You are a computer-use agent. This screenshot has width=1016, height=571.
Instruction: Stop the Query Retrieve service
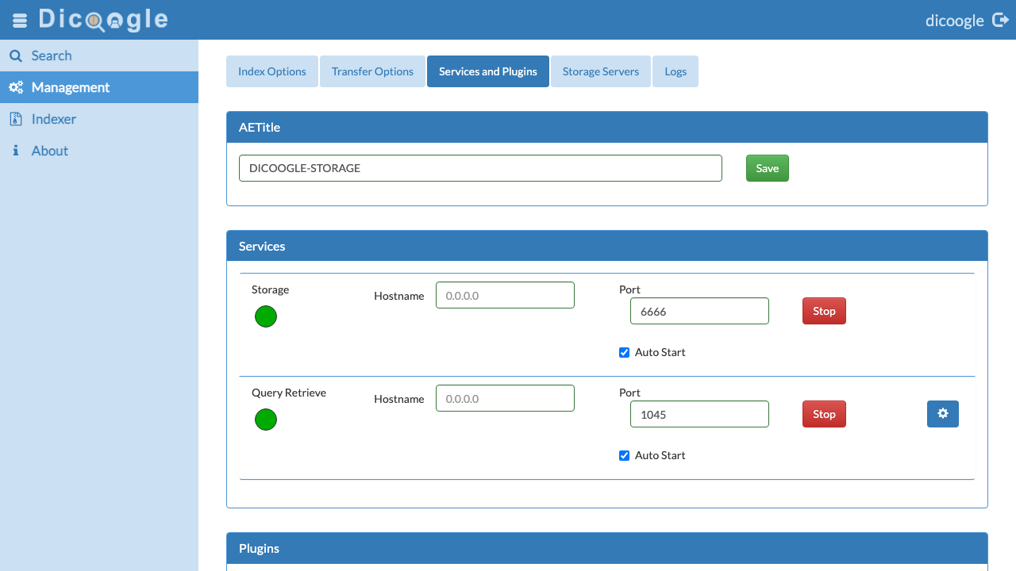824,414
